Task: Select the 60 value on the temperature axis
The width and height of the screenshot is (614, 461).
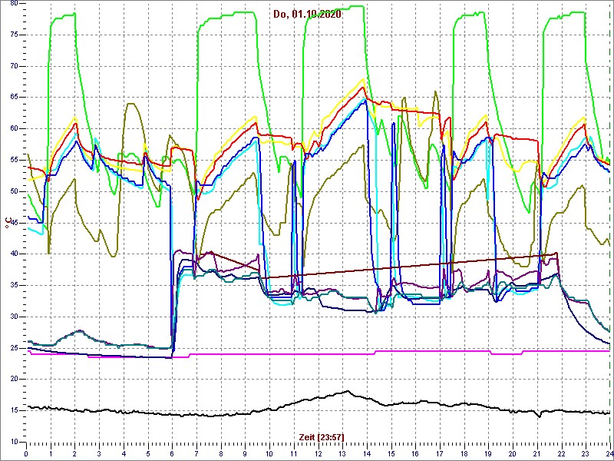Action: [13, 129]
